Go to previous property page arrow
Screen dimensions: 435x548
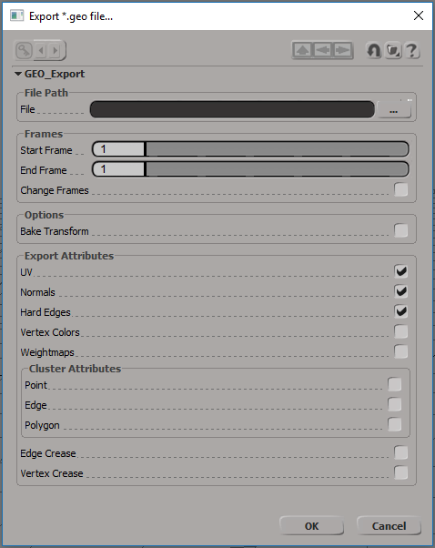(41, 51)
